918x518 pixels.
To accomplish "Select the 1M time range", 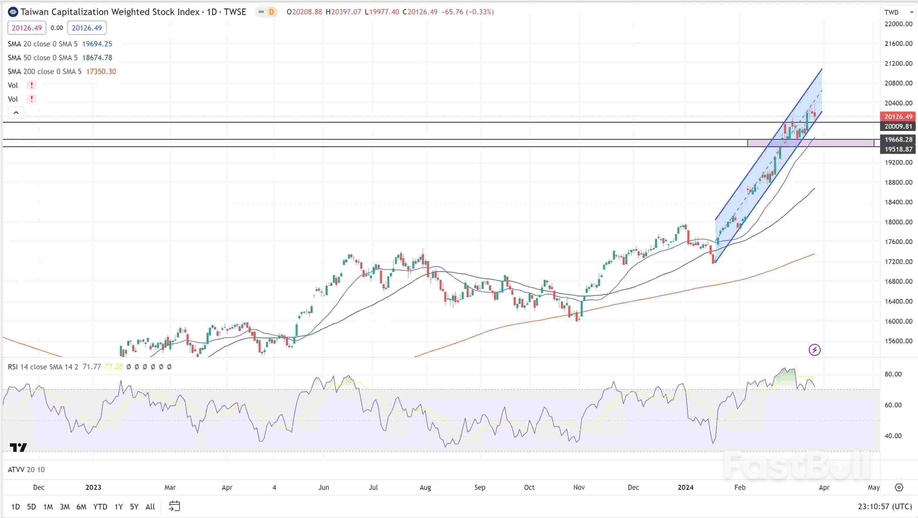I will 48,507.
